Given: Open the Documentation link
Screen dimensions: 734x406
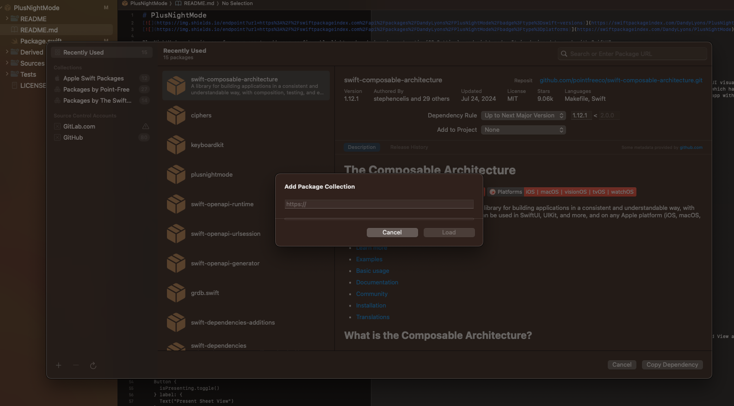Looking at the screenshot, I should 377,283.
